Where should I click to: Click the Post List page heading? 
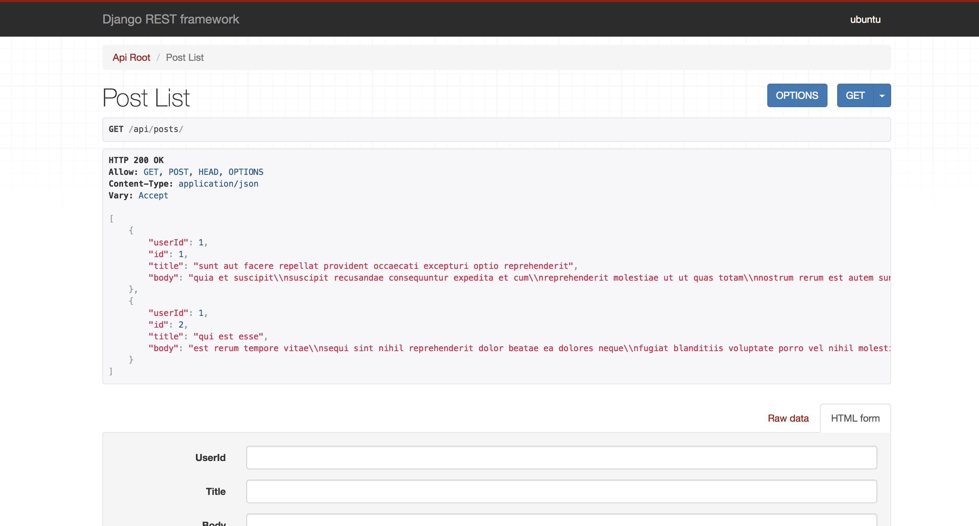click(x=146, y=97)
